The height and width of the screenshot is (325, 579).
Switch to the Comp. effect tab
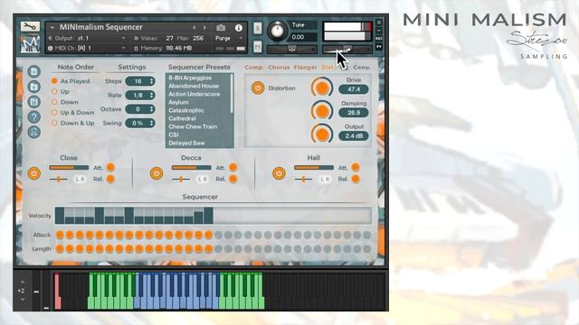coord(254,68)
